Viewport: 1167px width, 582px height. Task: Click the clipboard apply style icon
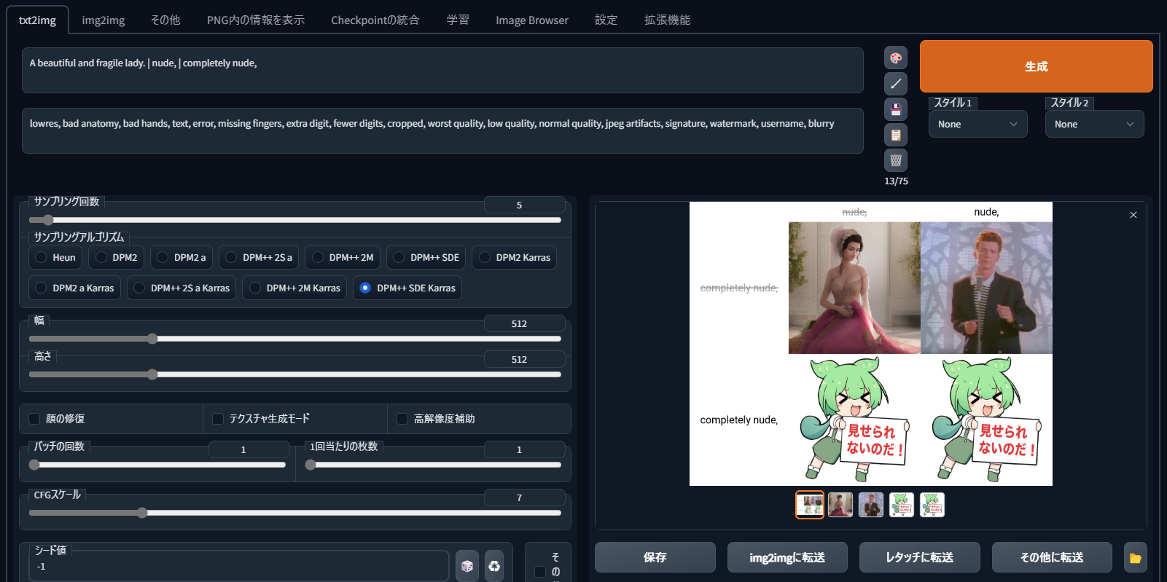[896, 135]
